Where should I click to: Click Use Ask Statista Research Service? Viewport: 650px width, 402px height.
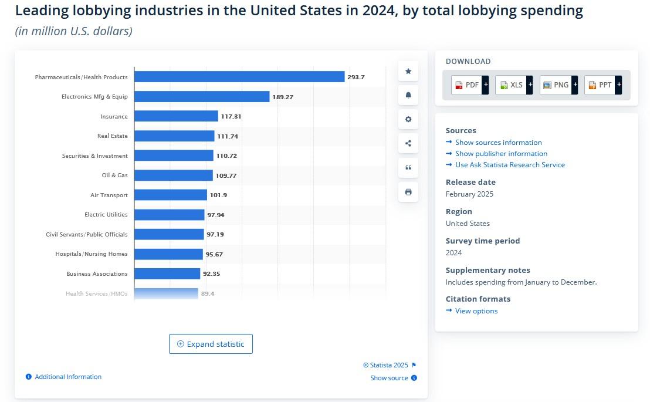click(x=510, y=165)
